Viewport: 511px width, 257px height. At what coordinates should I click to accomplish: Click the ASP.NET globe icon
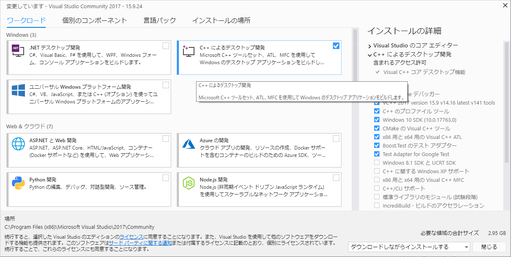coord(18,144)
